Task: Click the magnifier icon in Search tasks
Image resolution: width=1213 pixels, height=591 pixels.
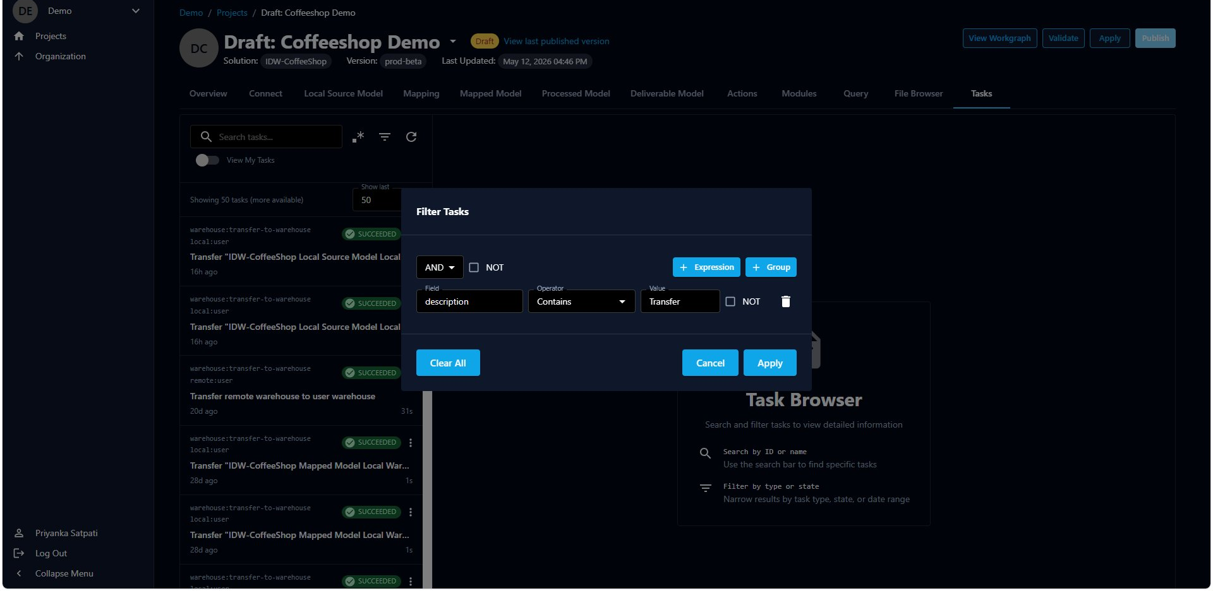Action: click(206, 136)
